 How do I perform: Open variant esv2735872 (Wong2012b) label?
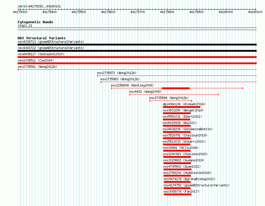point(117,73)
